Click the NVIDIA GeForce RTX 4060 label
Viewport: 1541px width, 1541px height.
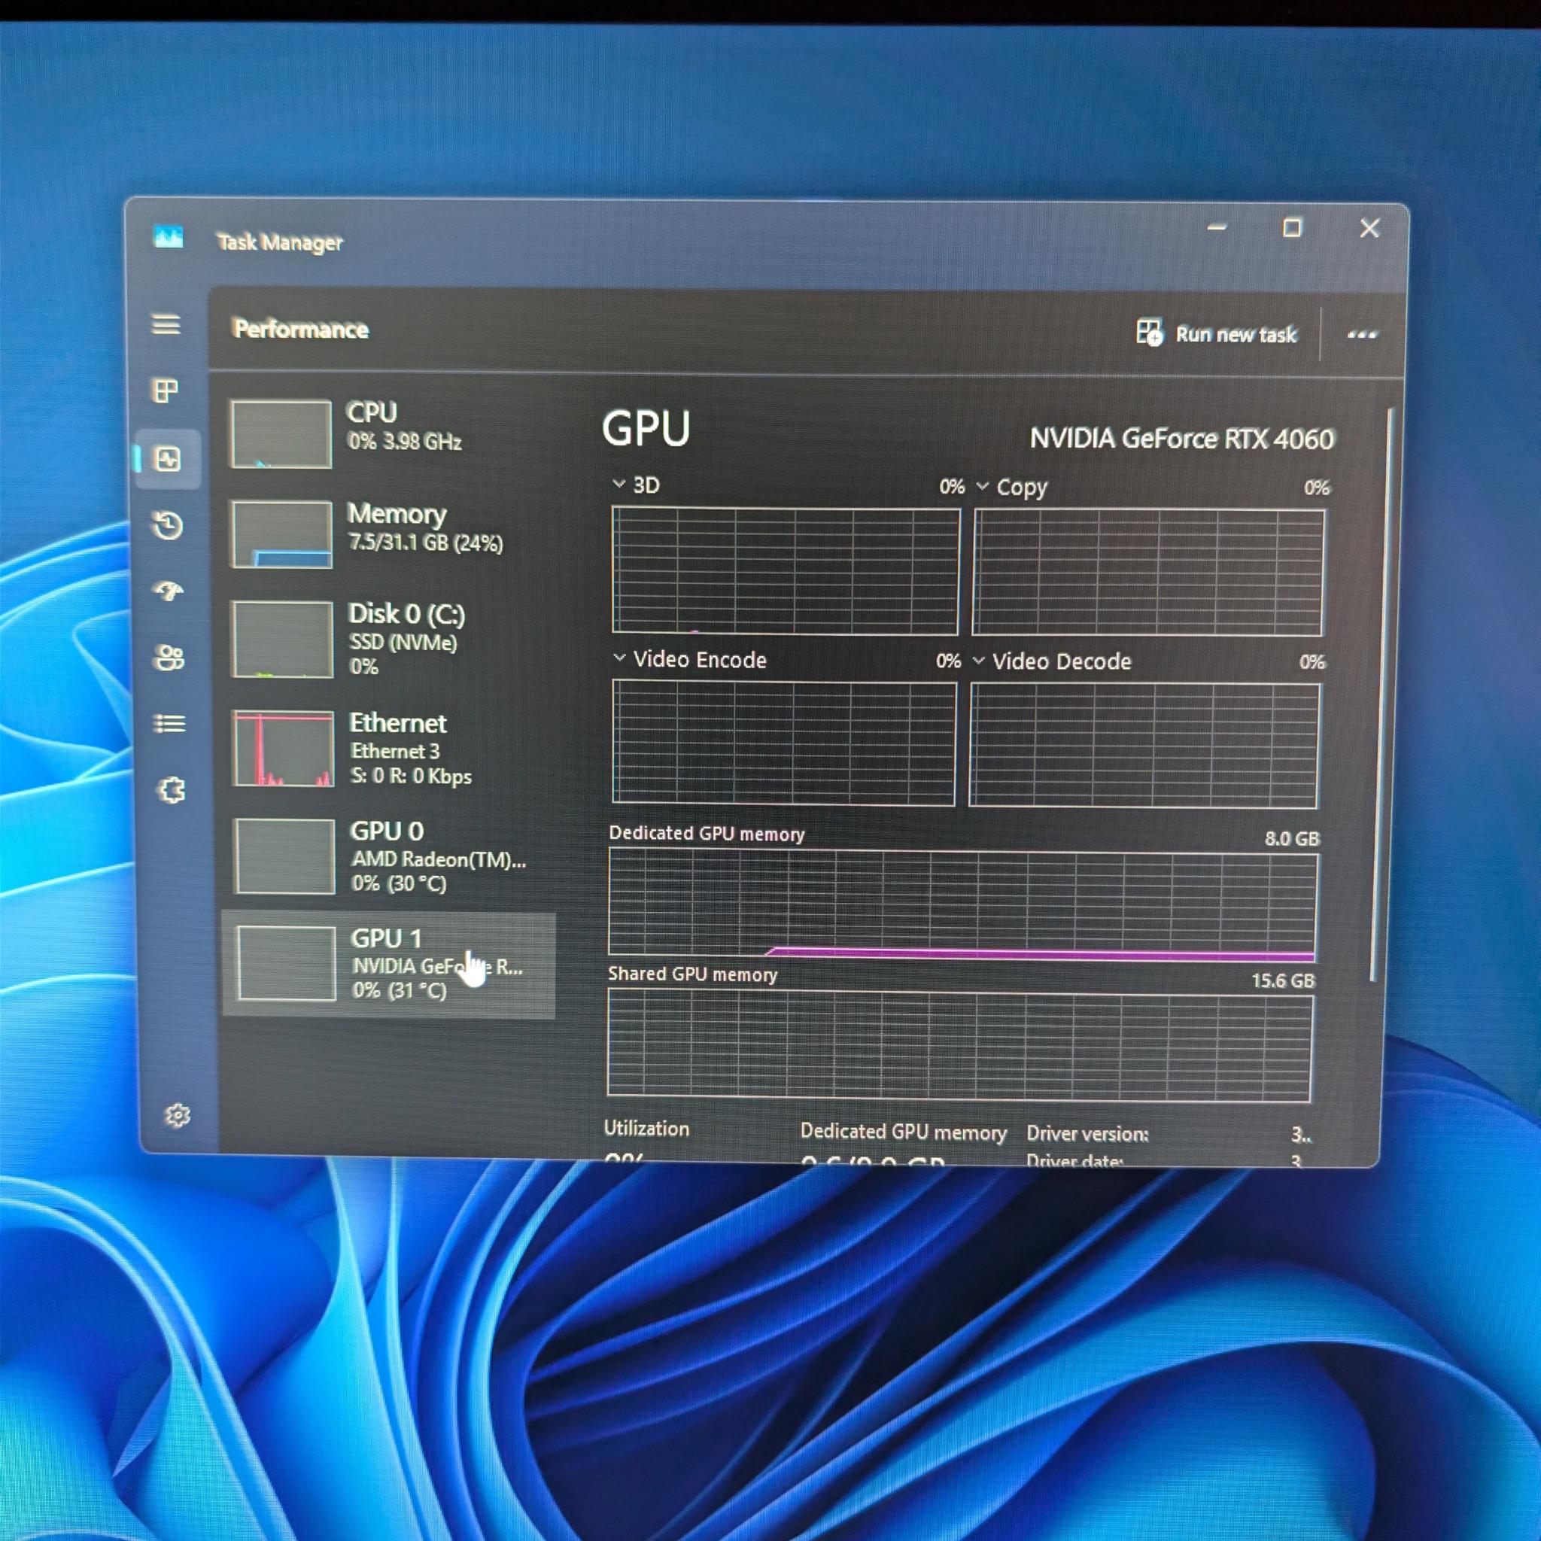click(x=1181, y=439)
